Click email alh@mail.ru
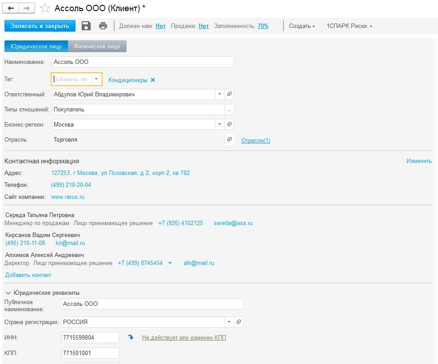 (x=199, y=263)
